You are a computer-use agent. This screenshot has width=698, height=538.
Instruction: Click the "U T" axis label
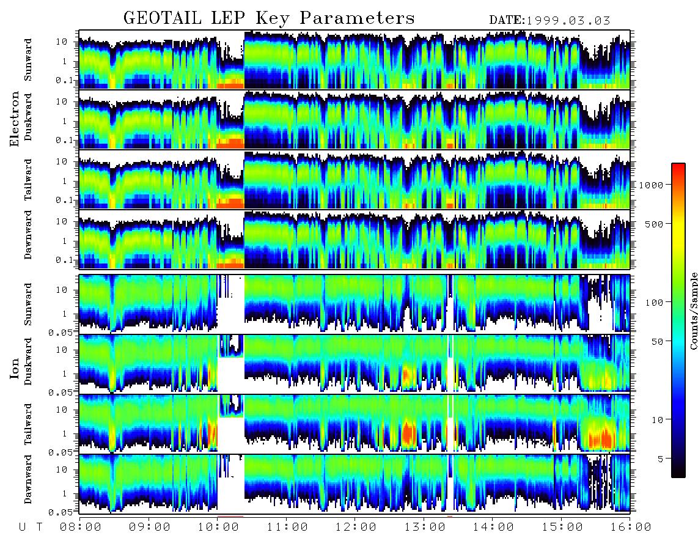point(31,528)
